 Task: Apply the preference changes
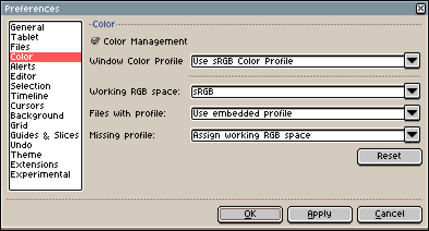tap(319, 214)
